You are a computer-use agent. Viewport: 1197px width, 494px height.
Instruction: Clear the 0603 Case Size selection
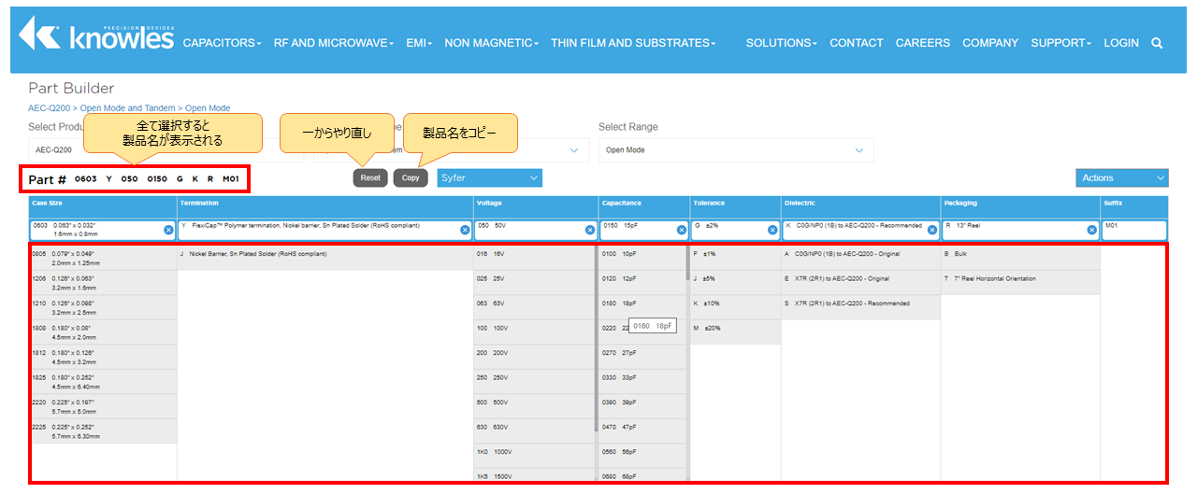pyautogui.click(x=168, y=230)
